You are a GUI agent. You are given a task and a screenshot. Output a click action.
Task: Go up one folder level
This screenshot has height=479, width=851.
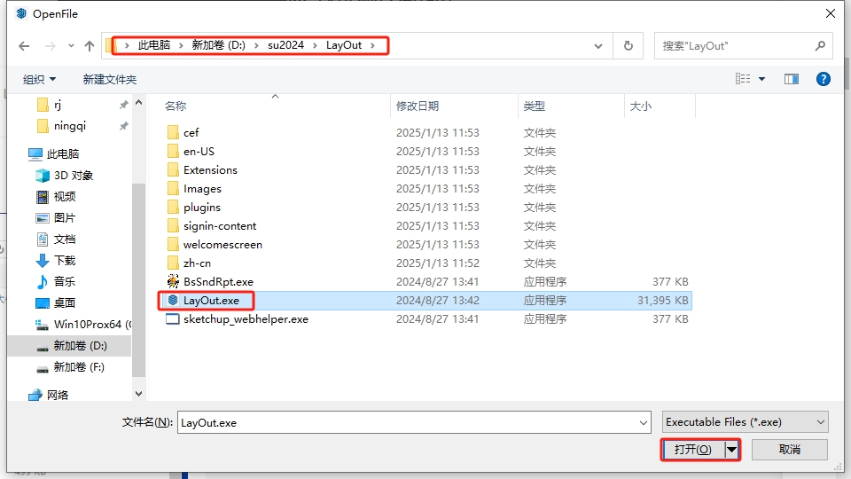tap(90, 46)
